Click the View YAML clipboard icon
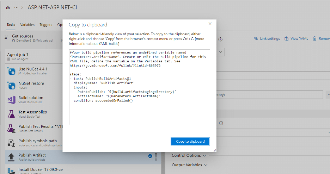Screen dimensions: 330x174 (x=286, y=39)
